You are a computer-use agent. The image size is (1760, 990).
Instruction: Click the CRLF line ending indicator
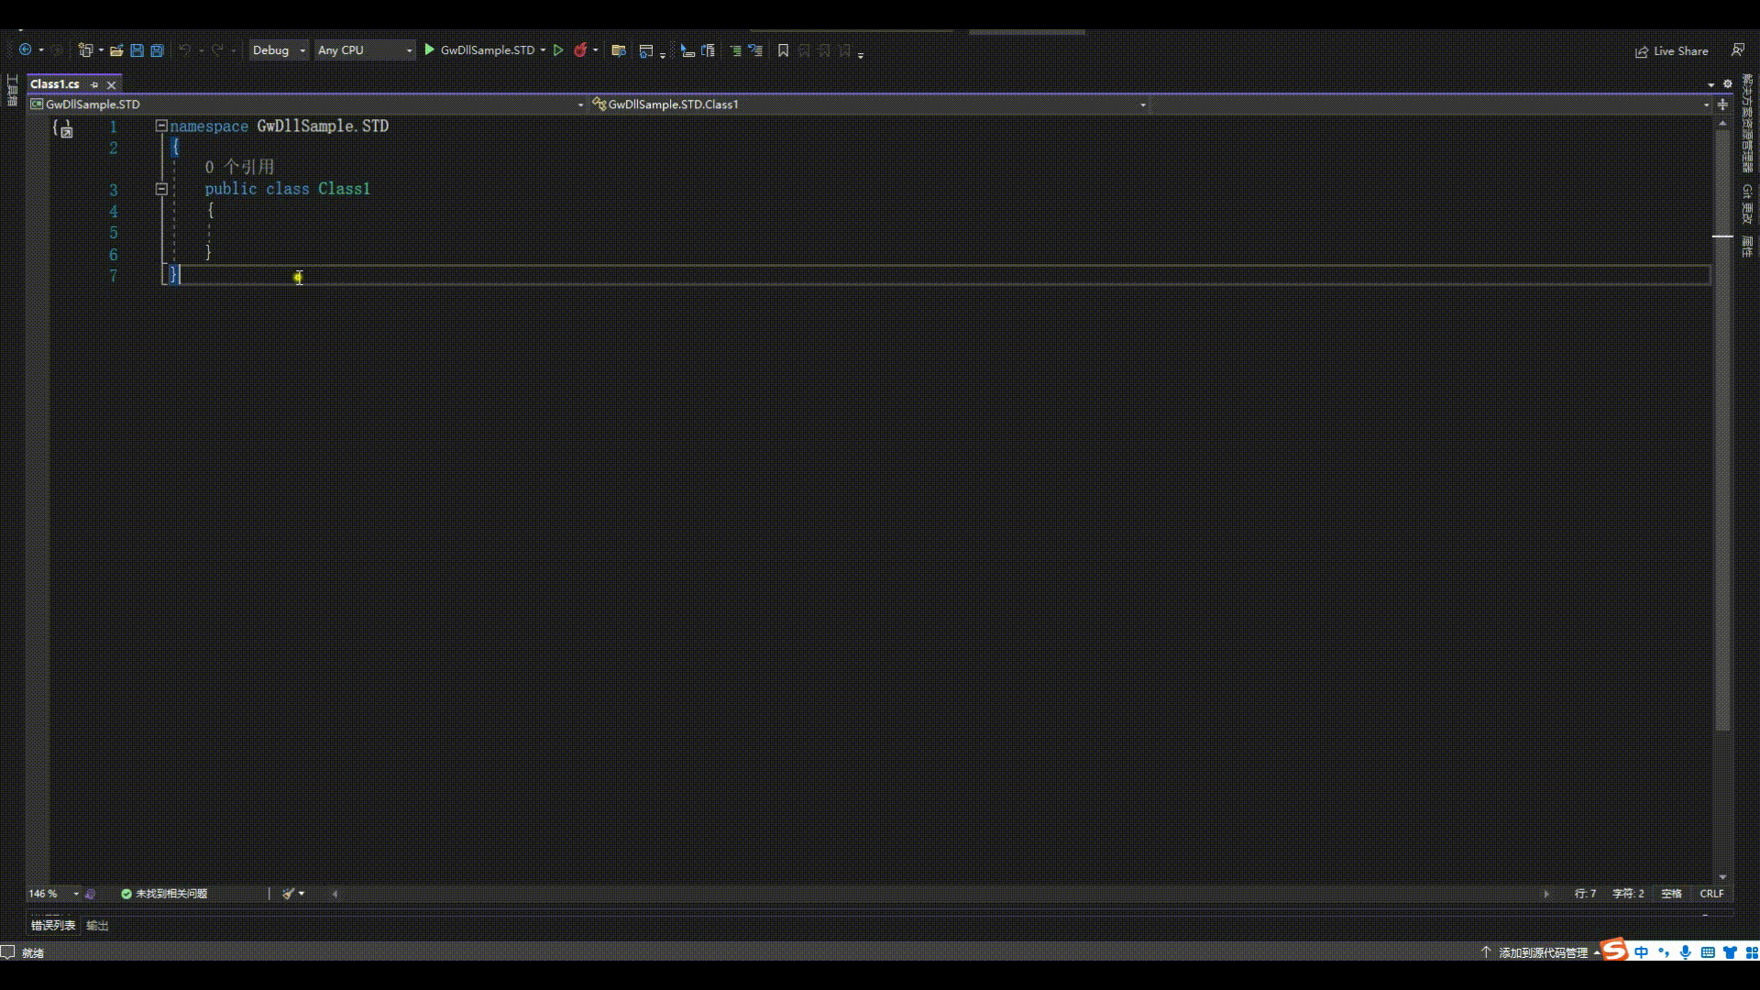[1711, 893]
